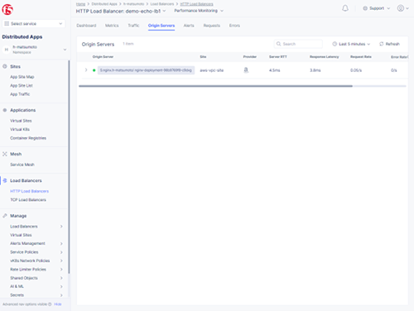
Task: Open the Select service dropdown
Action: click(34, 24)
